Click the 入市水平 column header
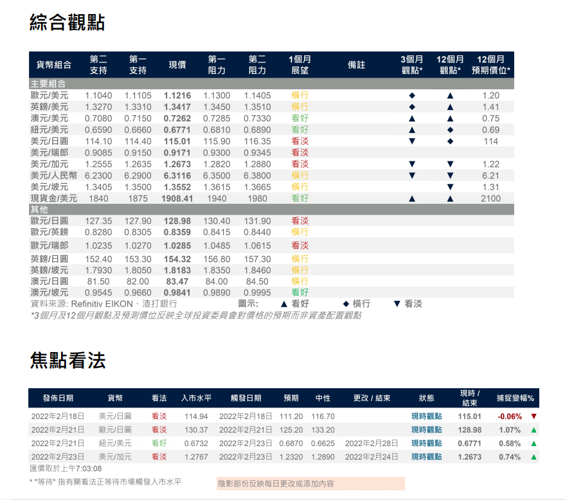 (196, 398)
